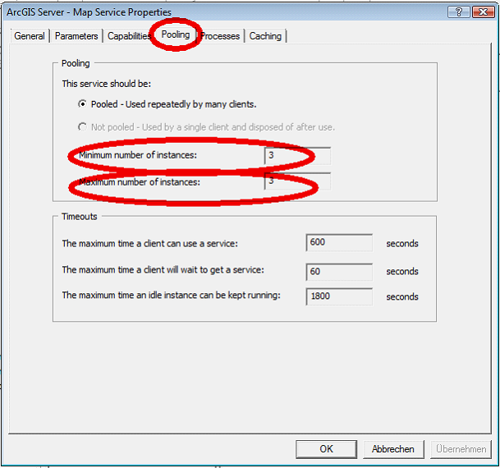
Task: Go to the Capabilities tab
Action: tap(129, 36)
